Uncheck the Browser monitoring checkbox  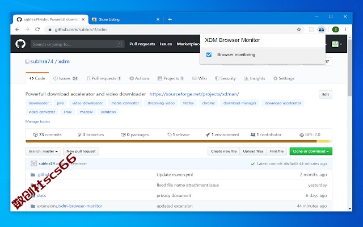pyautogui.click(x=209, y=54)
